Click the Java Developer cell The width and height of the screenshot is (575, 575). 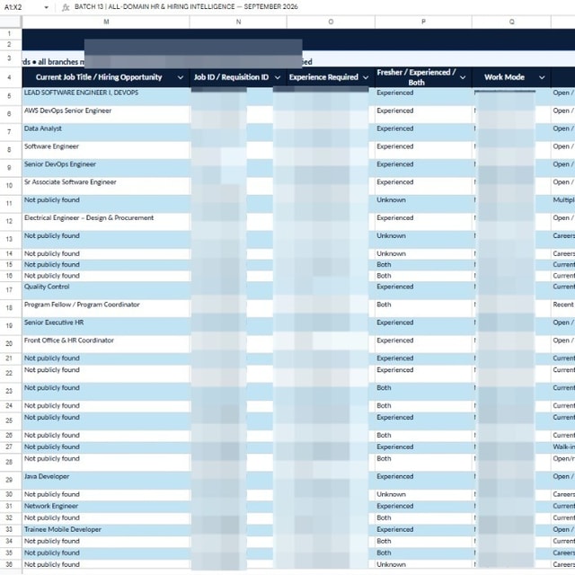106,480
